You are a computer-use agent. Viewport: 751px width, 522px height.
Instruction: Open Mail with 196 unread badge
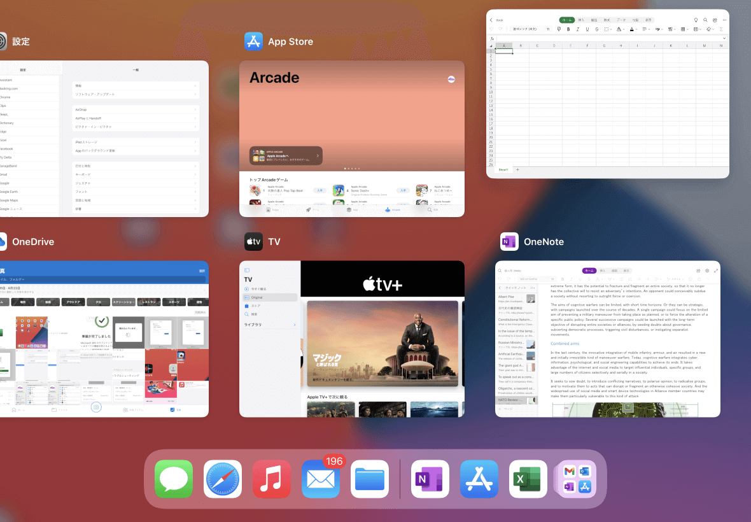click(x=321, y=479)
